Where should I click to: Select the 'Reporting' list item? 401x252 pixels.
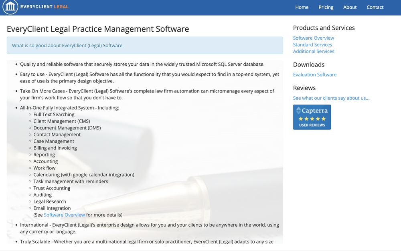point(44,155)
